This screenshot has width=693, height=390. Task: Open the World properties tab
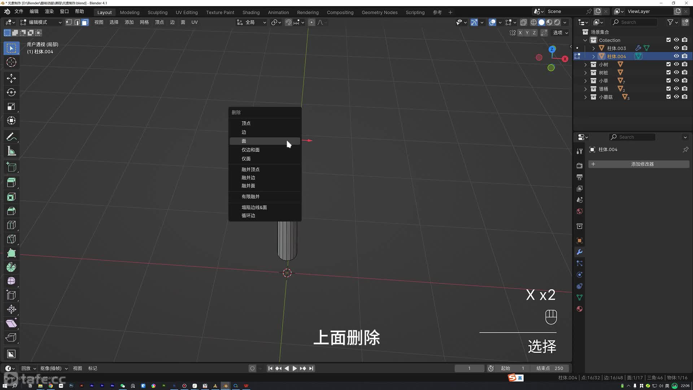click(x=579, y=211)
